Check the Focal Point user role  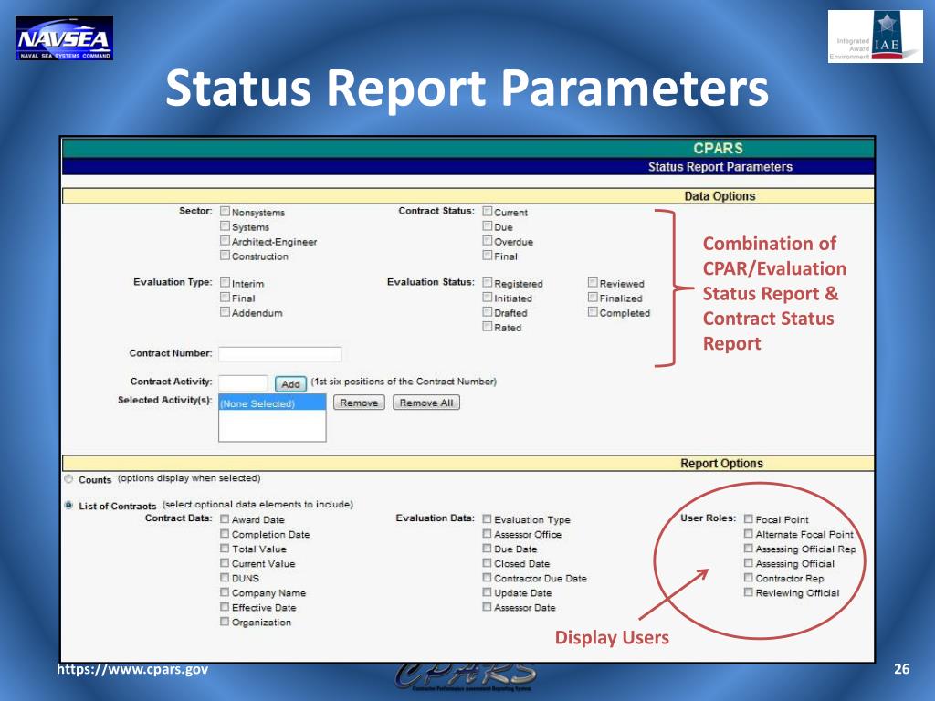pyautogui.click(x=749, y=519)
